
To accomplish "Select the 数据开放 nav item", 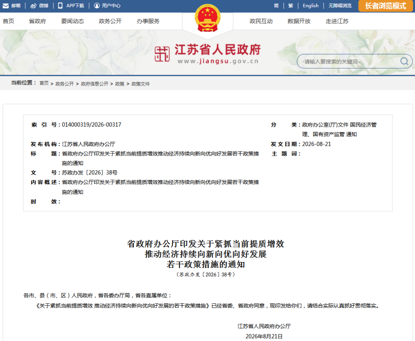I will tap(299, 21).
